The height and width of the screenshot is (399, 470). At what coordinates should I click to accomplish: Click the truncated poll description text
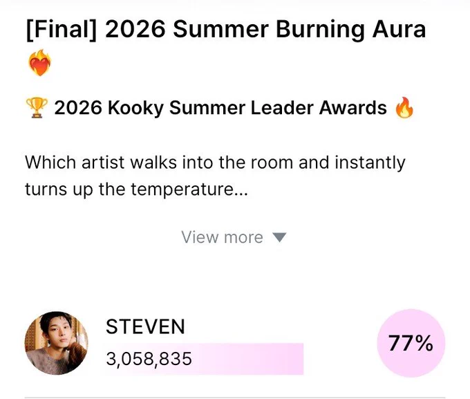coord(215,176)
